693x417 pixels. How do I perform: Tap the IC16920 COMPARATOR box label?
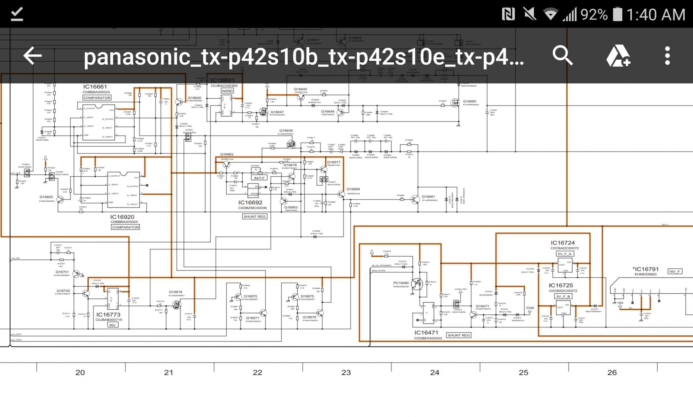[125, 227]
